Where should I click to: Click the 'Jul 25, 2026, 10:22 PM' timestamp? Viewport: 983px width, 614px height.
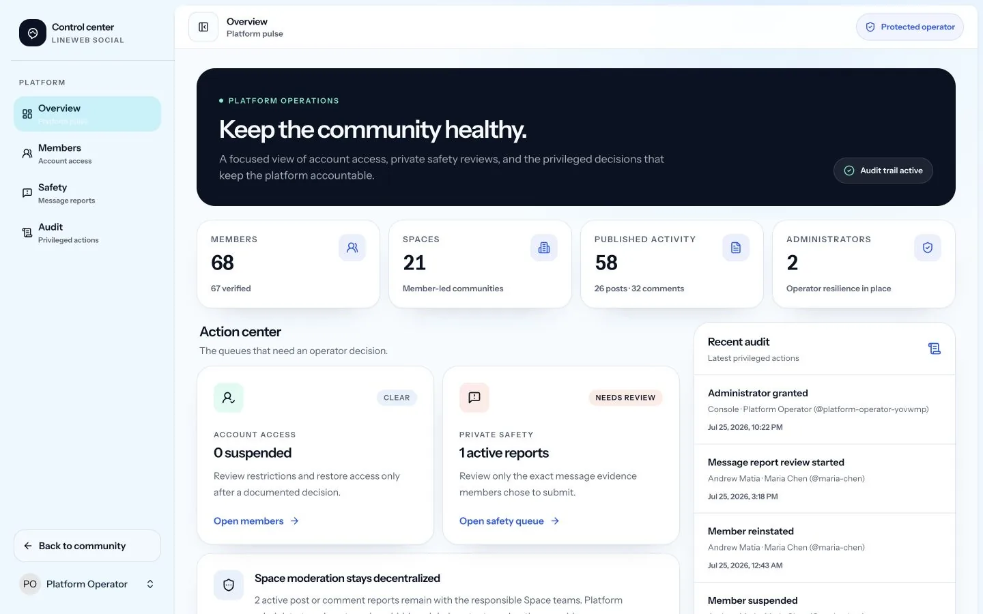pyautogui.click(x=745, y=427)
